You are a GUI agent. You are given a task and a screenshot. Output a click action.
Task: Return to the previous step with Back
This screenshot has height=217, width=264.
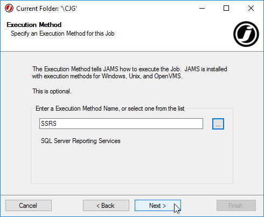point(106,205)
